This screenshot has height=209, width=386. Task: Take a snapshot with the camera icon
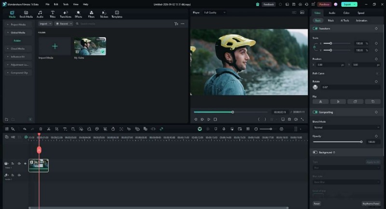289,119
